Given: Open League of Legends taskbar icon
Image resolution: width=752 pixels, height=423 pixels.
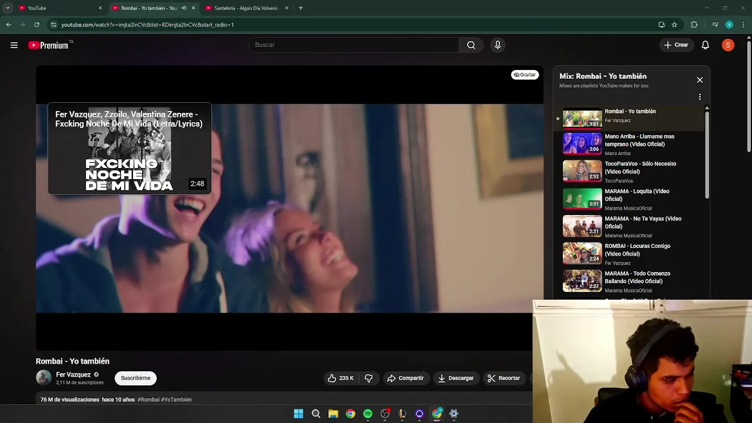Looking at the screenshot, I should [x=402, y=414].
